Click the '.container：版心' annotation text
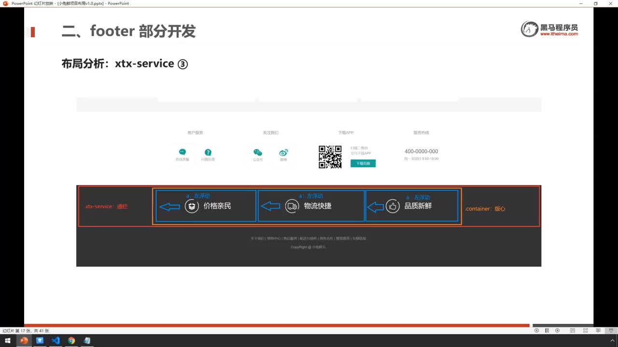 click(485, 209)
